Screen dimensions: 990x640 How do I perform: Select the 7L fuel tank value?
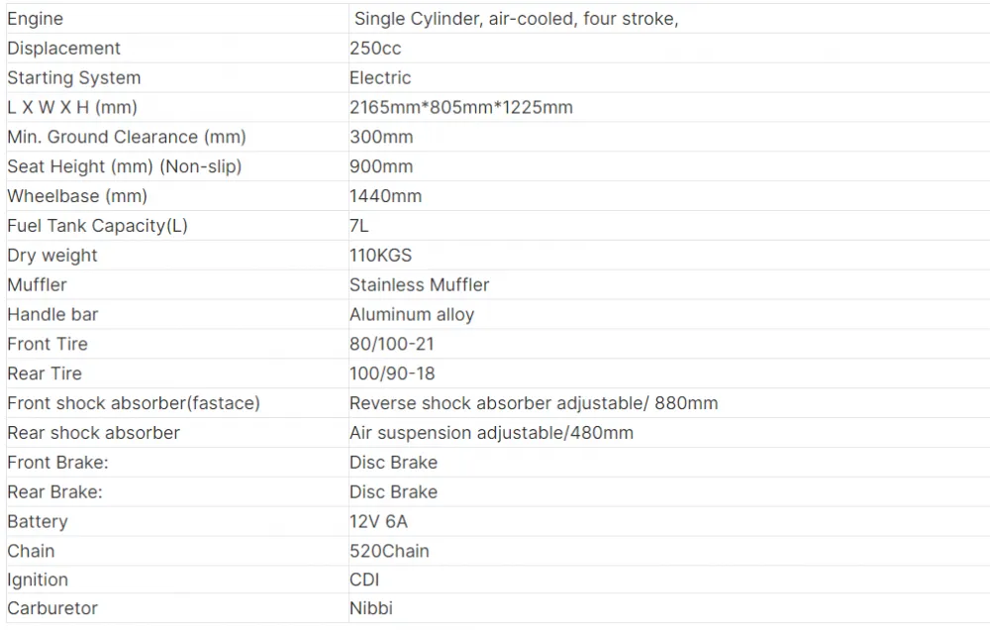[358, 226]
